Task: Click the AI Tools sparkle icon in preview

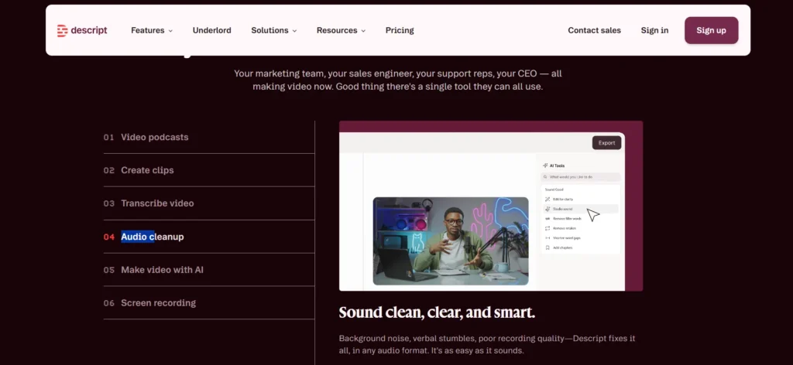Action: [546, 165]
